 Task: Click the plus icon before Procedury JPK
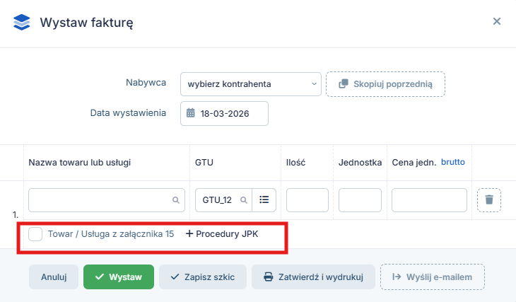(x=189, y=233)
